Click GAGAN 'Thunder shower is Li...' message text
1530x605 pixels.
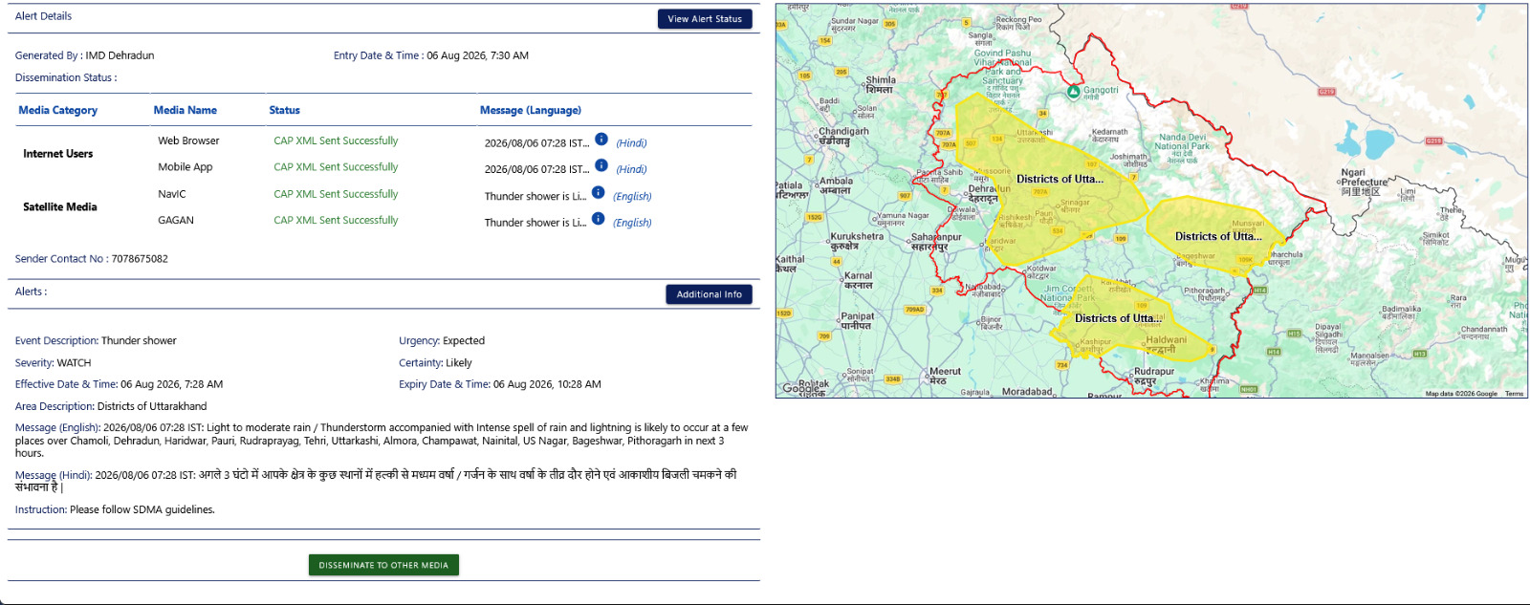pyautogui.click(x=535, y=223)
